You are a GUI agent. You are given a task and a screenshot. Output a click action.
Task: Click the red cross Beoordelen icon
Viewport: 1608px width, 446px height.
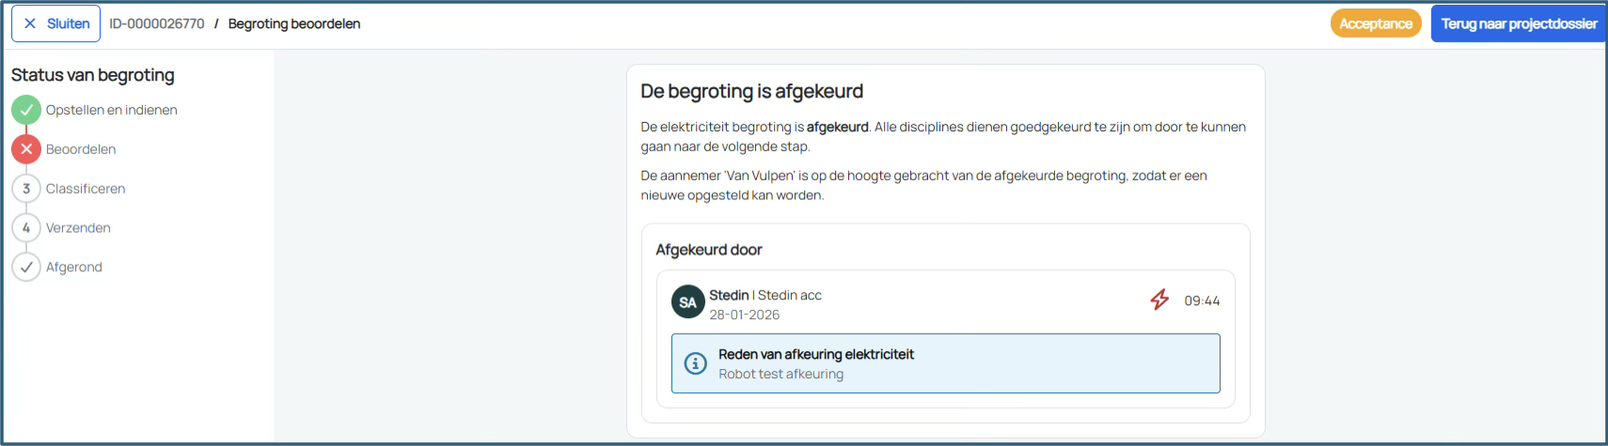(26, 149)
